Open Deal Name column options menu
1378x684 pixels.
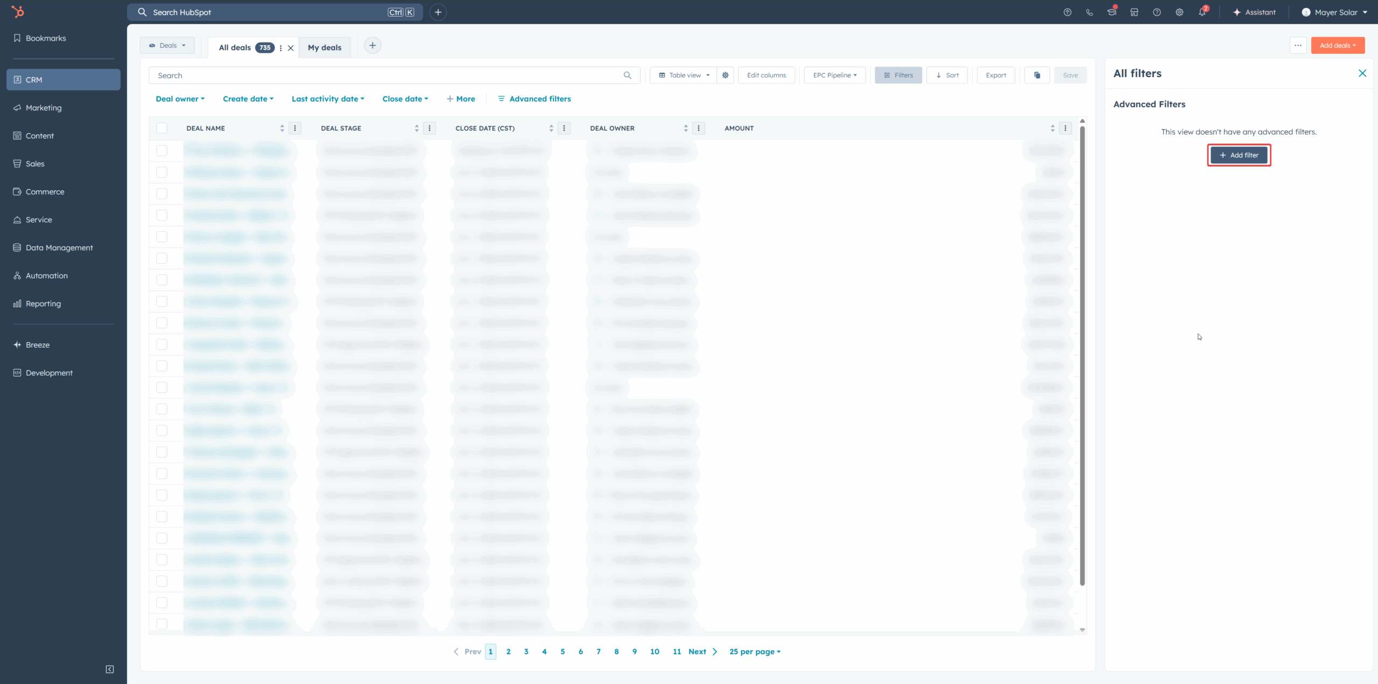[x=294, y=128]
